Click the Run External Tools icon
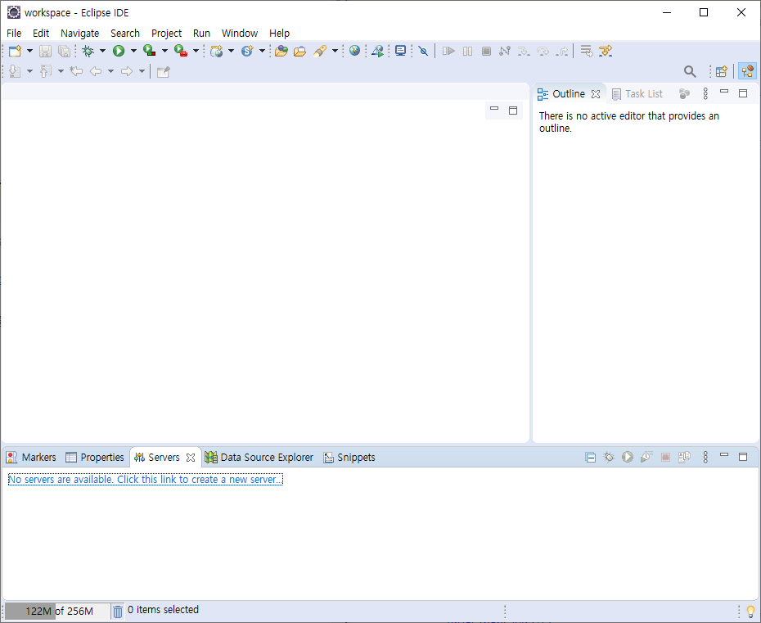Image resolution: width=761 pixels, height=623 pixels. 181,51
